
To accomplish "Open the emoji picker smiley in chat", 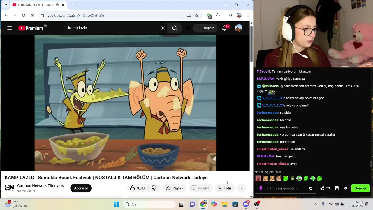I will (311, 188).
